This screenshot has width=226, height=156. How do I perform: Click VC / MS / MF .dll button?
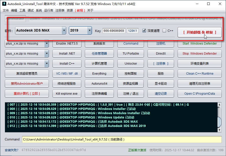click(67, 74)
